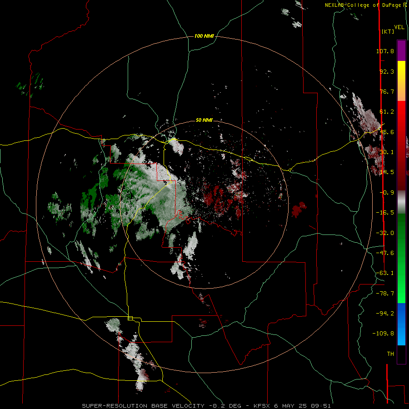
Task: Click the green segment of the color bar
Action: click(x=401, y=258)
